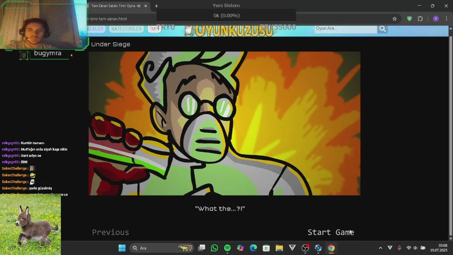
Task: Focus the Oyun Ara search field
Action: [x=346, y=29]
